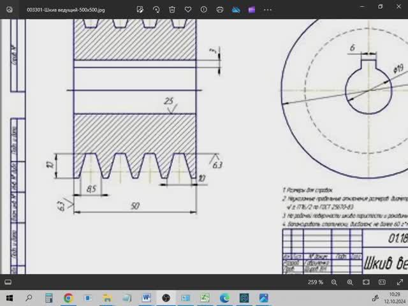Enter full screen with the arrows icon

click(400, 282)
